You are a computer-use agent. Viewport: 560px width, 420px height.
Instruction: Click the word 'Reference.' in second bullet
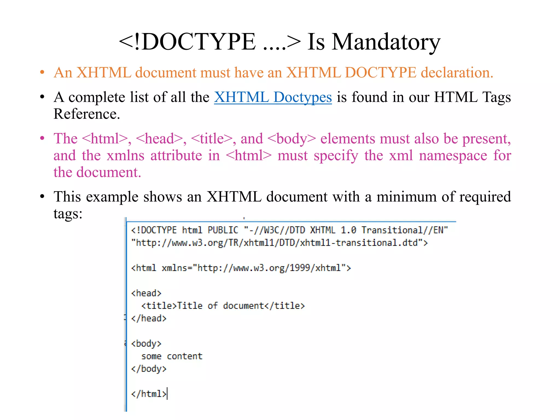pyautogui.click(x=87, y=114)
